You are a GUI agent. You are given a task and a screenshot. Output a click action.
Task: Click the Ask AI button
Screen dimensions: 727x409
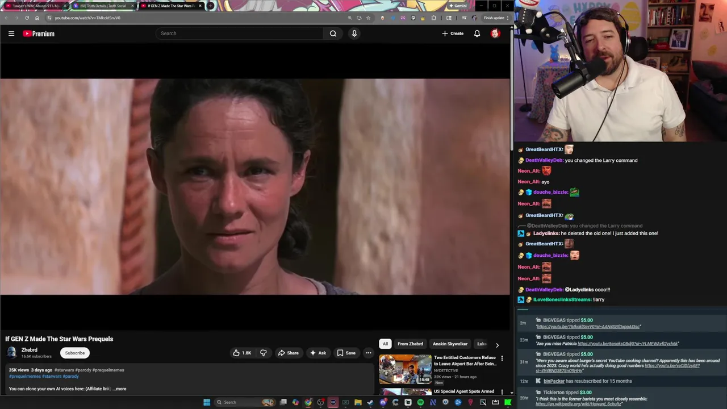pos(317,353)
